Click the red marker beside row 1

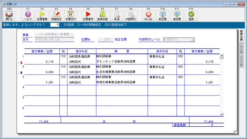(20, 63)
